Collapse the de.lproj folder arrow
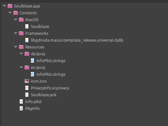 (x=21, y=54)
